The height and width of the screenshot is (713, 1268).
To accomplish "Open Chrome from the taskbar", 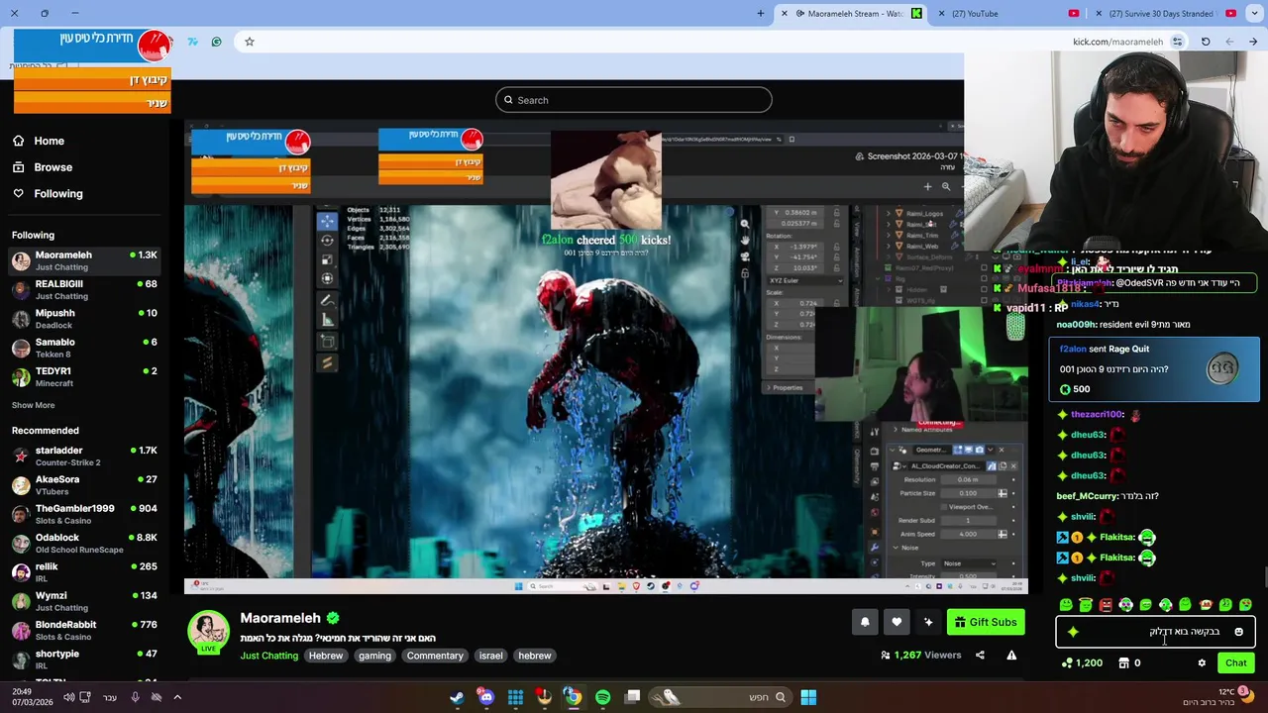I will coord(573,697).
